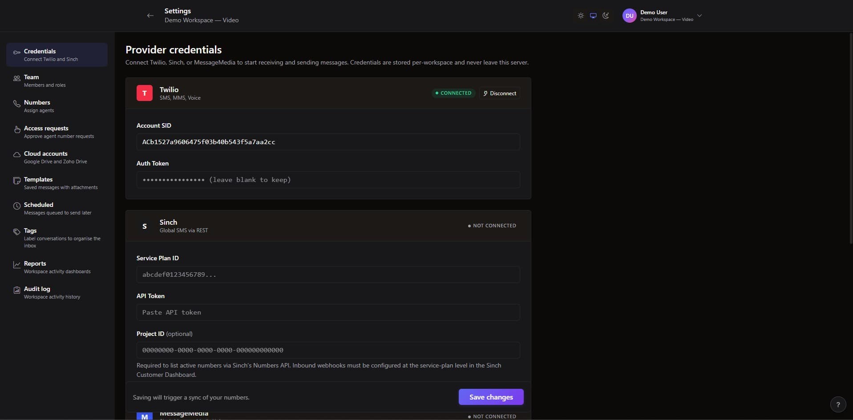Go to Numbers settings section
The width and height of the screenshot is (853, 420).
(x=57, y=106)
